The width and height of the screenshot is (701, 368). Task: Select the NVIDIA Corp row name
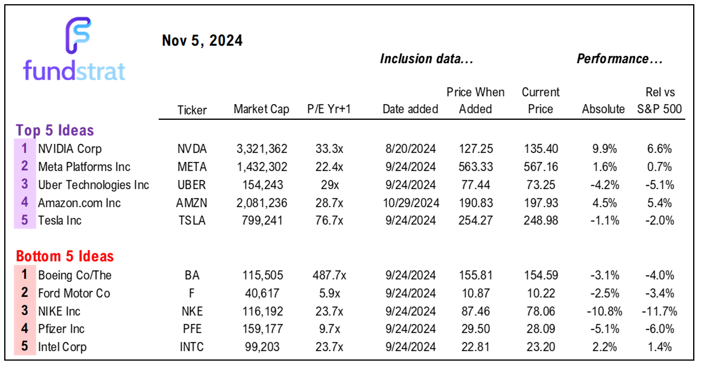70,149
